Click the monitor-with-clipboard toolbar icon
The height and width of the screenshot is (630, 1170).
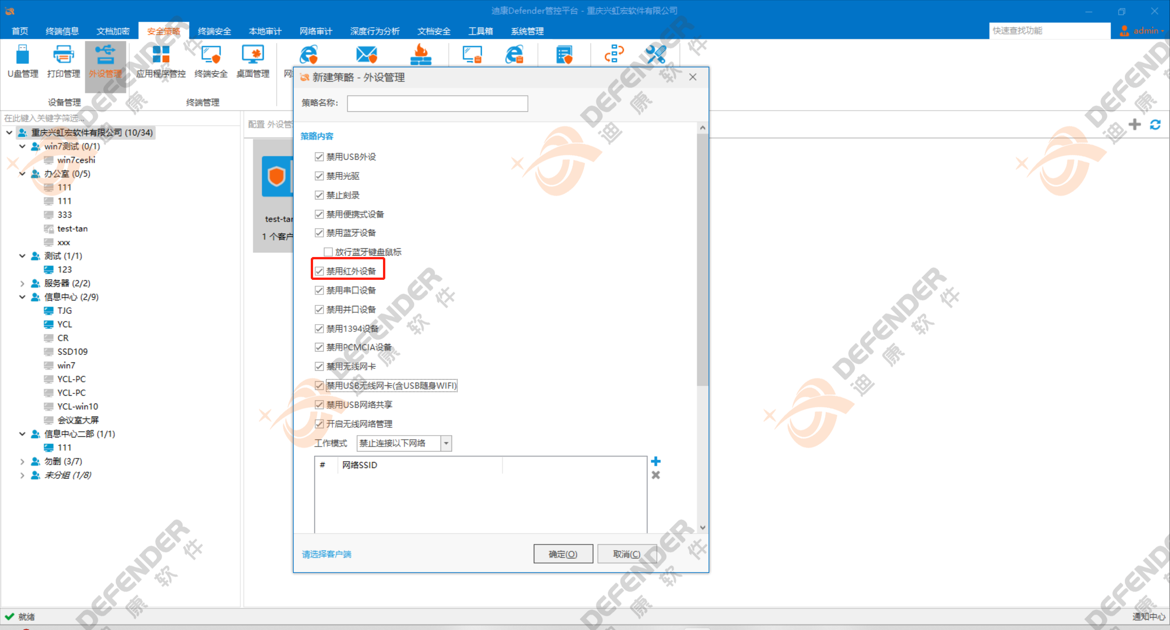[x=472, y=55]
